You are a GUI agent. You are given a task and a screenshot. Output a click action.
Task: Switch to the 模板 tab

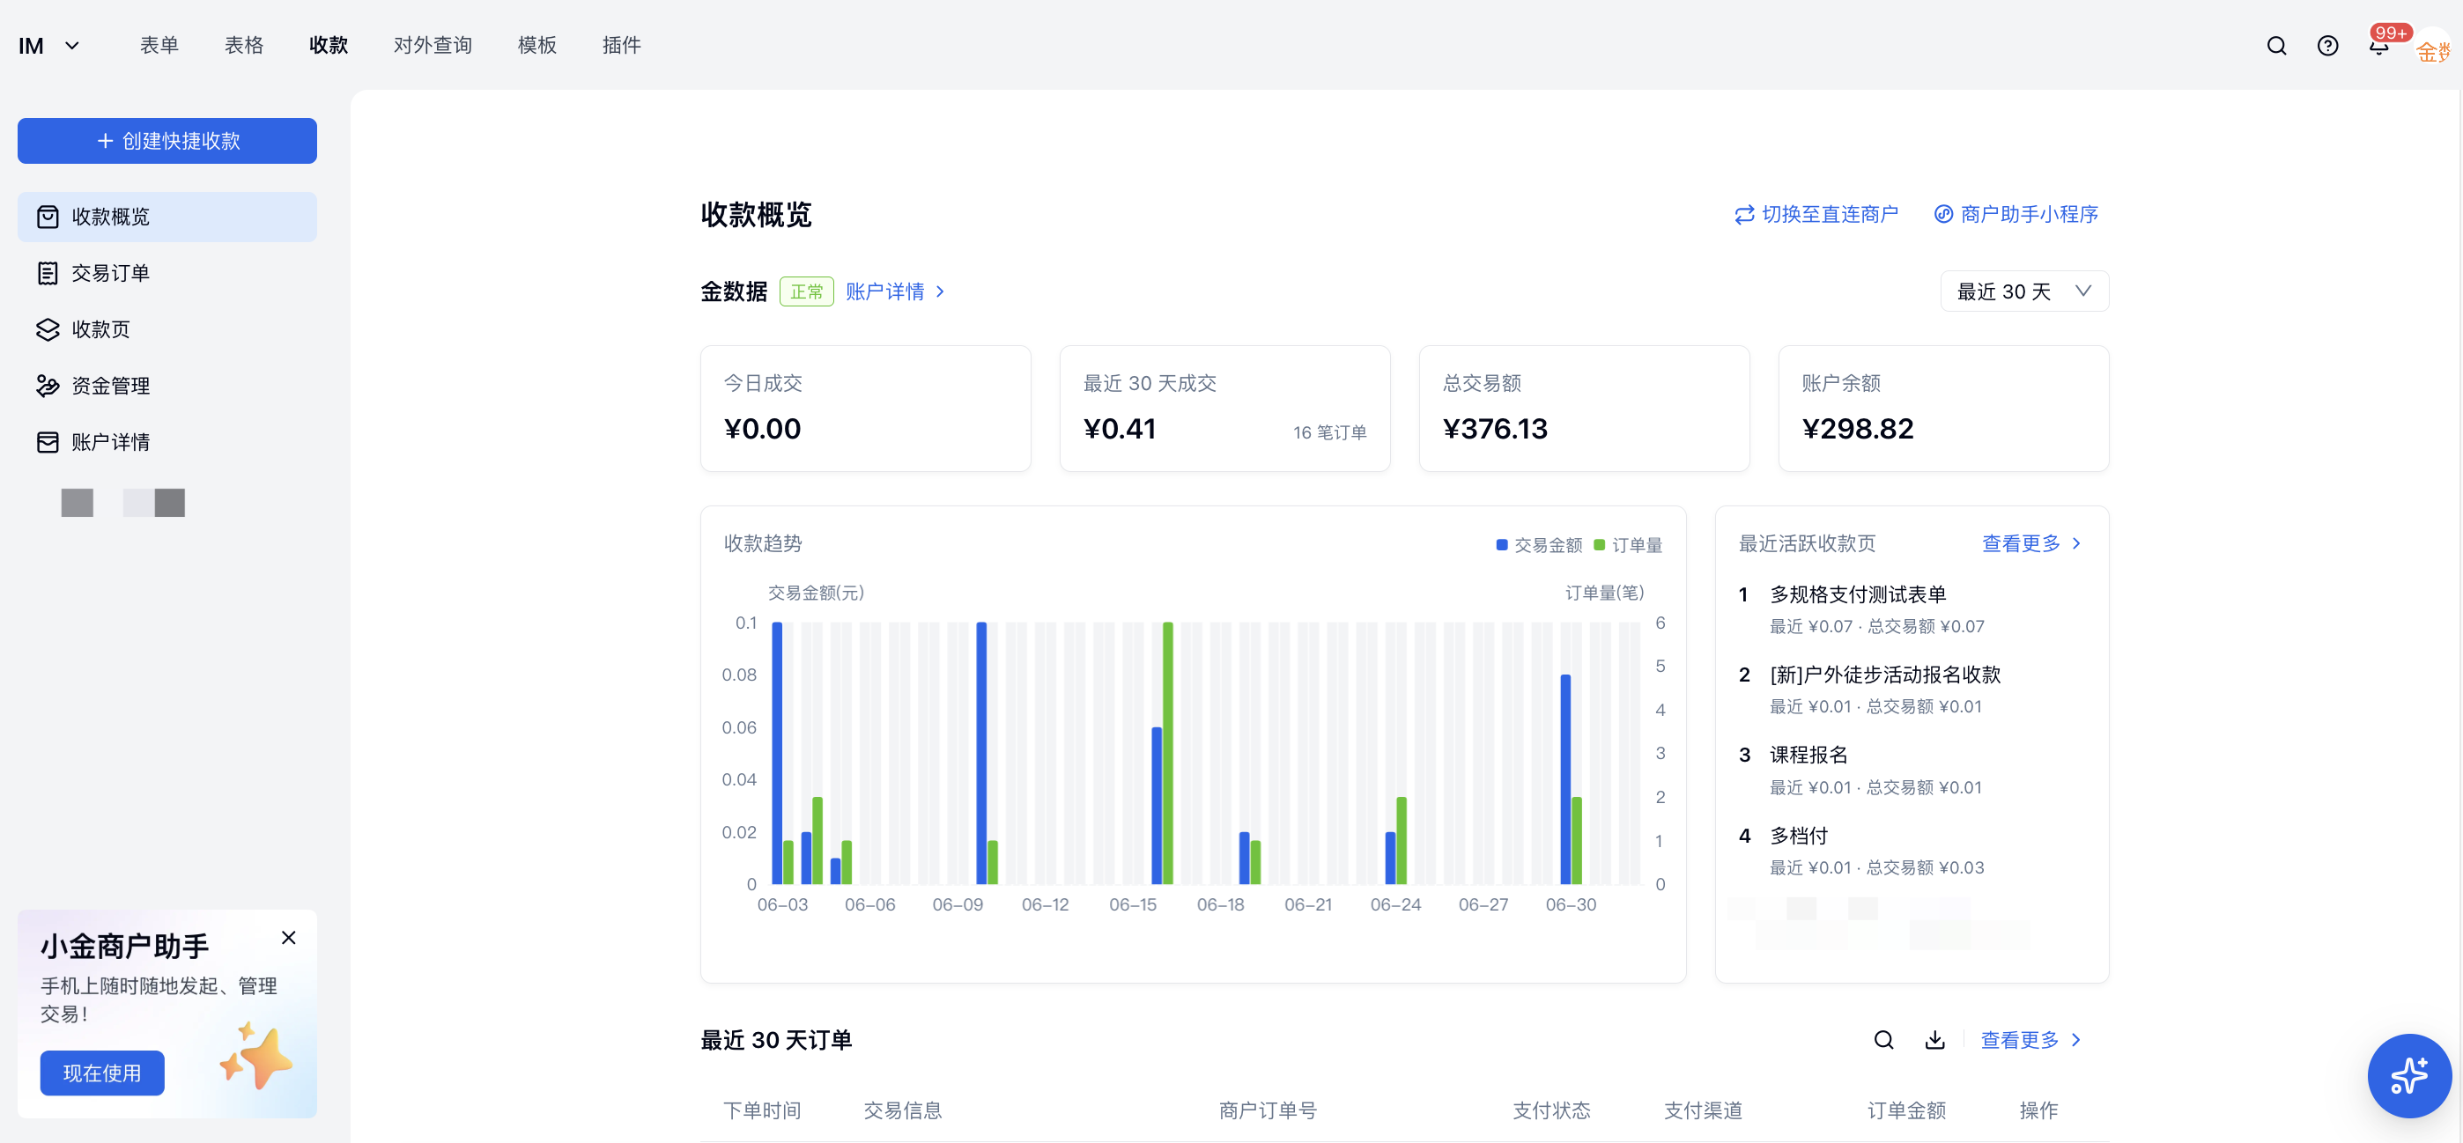pyautogui.click(x=536, y=46)
